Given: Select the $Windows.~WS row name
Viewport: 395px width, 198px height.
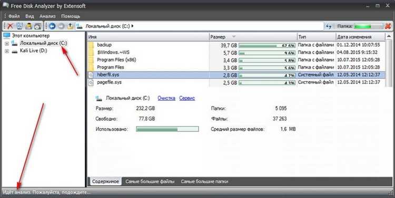Looking at the screenshot, I should [113, 53].
